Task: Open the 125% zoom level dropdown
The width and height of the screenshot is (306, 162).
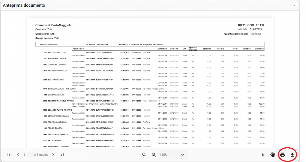Action: pos(173,155)
